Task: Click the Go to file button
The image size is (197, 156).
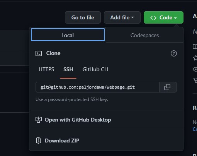Action: (x=83, y=17)
